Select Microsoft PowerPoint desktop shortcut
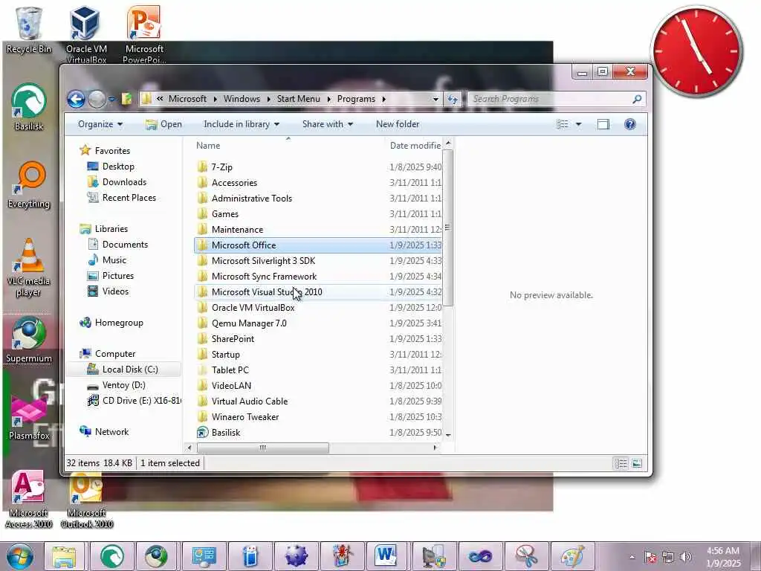This screenshot has height=571, width=761. click(x=144, y=34)
